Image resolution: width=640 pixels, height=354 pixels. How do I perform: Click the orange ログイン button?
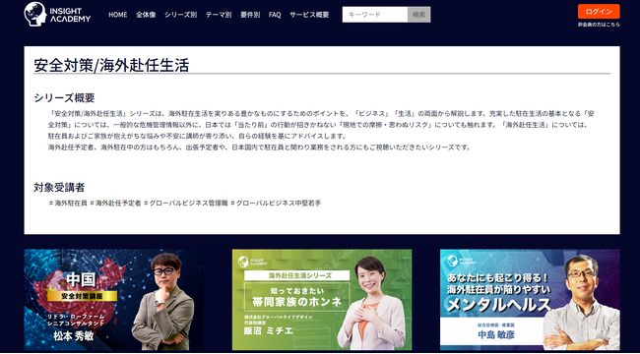click(599, 12)
